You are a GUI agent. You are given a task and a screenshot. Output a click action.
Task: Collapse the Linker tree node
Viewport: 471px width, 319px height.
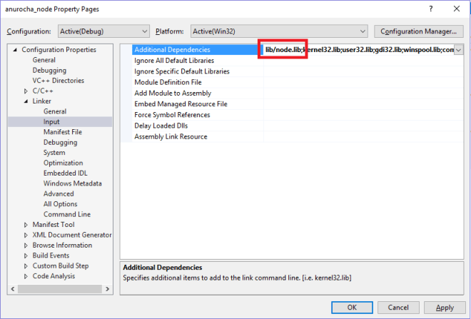(x=26, y=101)
